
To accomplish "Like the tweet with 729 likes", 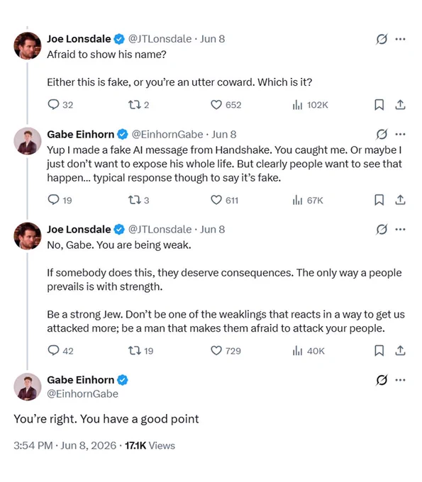I will (x=216, y=350).
